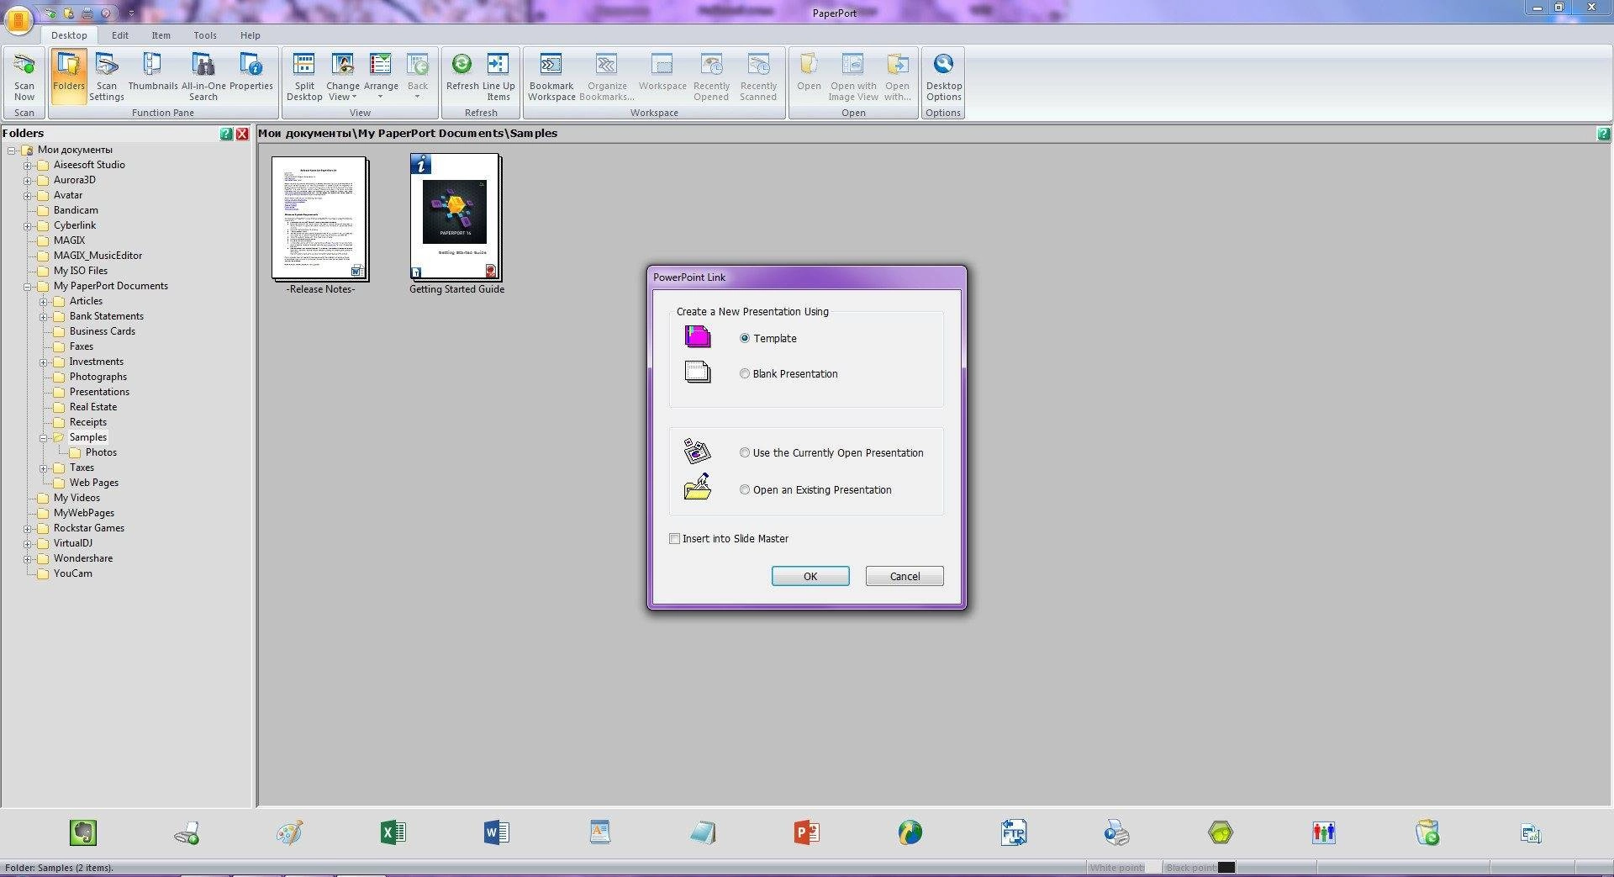Image resolution: width=1614 pixels, height=877 pixels.
Task: Click the people icon in Send To bar
Action: click(1324, 832)
